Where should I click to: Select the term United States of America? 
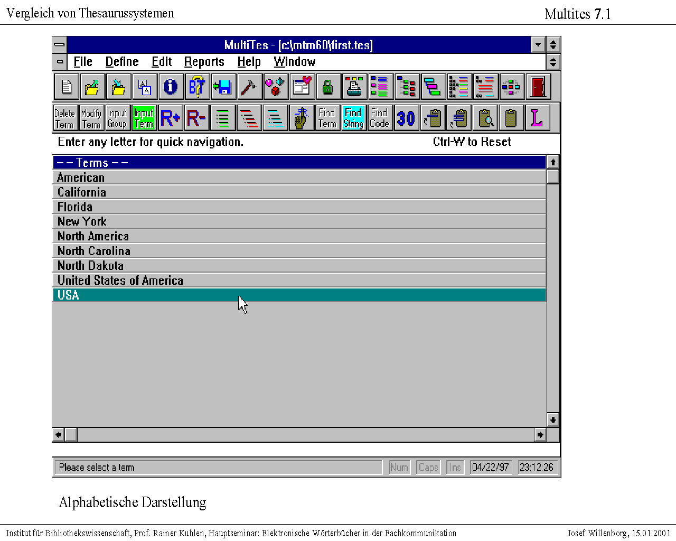click(x=120, y=281)
